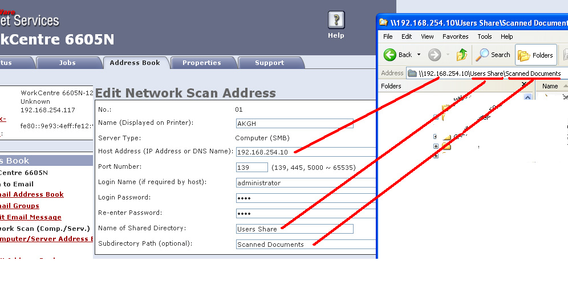This screenshot has height=281, width=568.
Task: Switch to the Properties tab
Action: pyautogui.click(x=202, y=63)
